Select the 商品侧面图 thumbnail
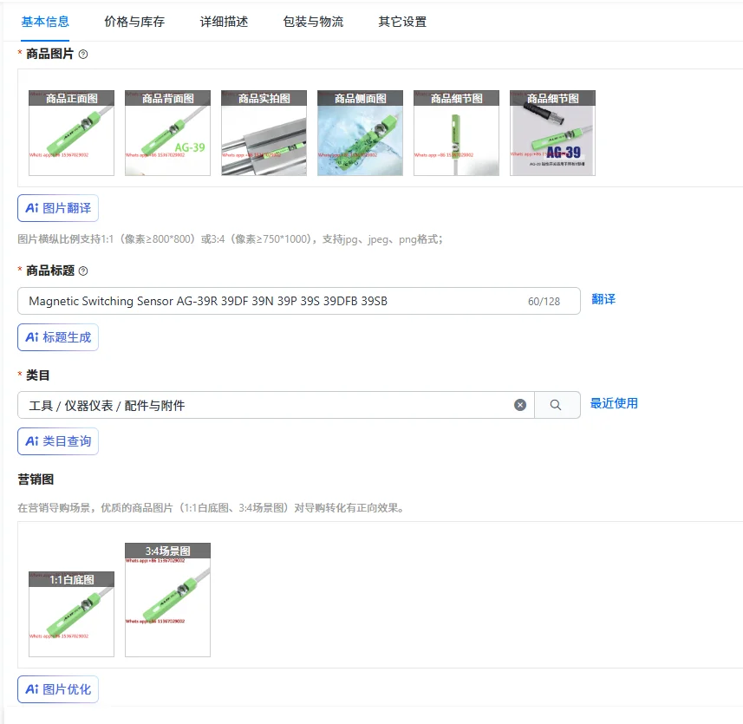Viewport: 743px width, 724px height. (360, 134)
